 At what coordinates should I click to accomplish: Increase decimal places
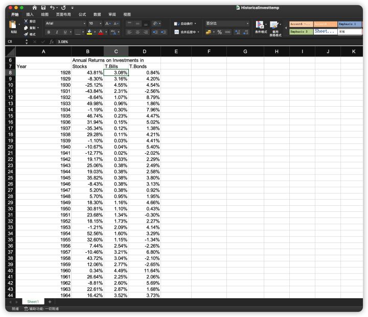tap(237, 32)
